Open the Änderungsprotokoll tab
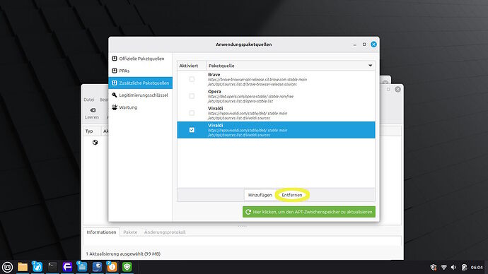This screenshot has width=488, height=274. [x=165, y=232]
